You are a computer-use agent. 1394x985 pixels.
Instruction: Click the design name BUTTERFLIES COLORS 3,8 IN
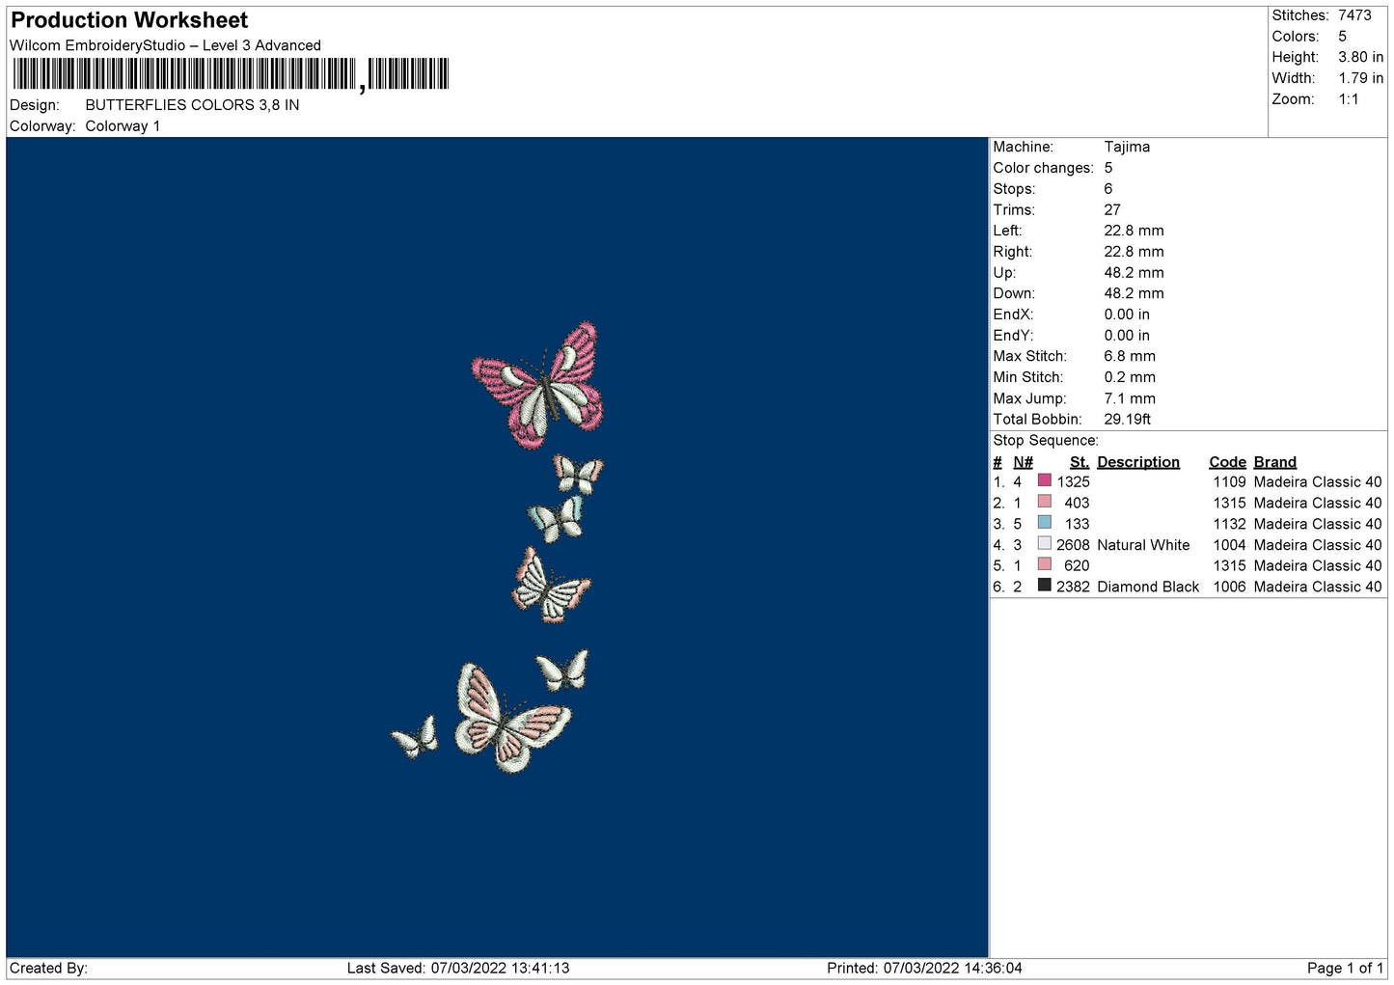(x=192, y=105)
